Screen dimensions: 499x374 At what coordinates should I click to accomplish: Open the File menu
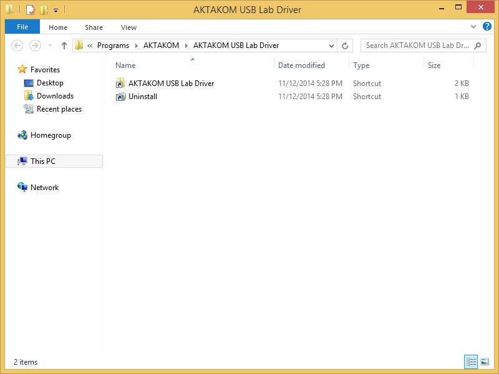pos(22,27)
